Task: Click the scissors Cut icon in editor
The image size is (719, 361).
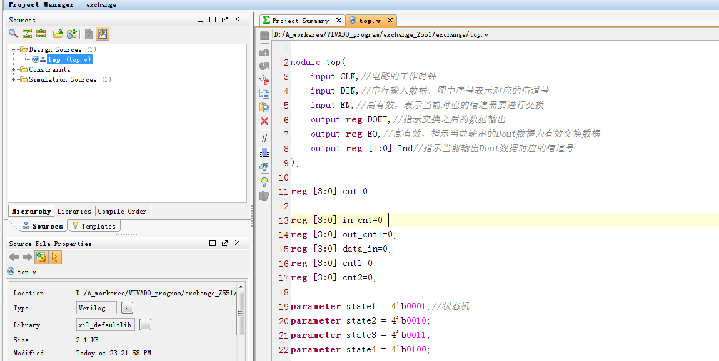Action: tap(264, 79)
